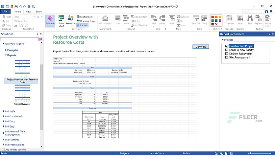Image resolution: width=275 pixels, height=159 pixels.
Task: Click the Undo icon in quick access toolbar
Action: (20, 7)
